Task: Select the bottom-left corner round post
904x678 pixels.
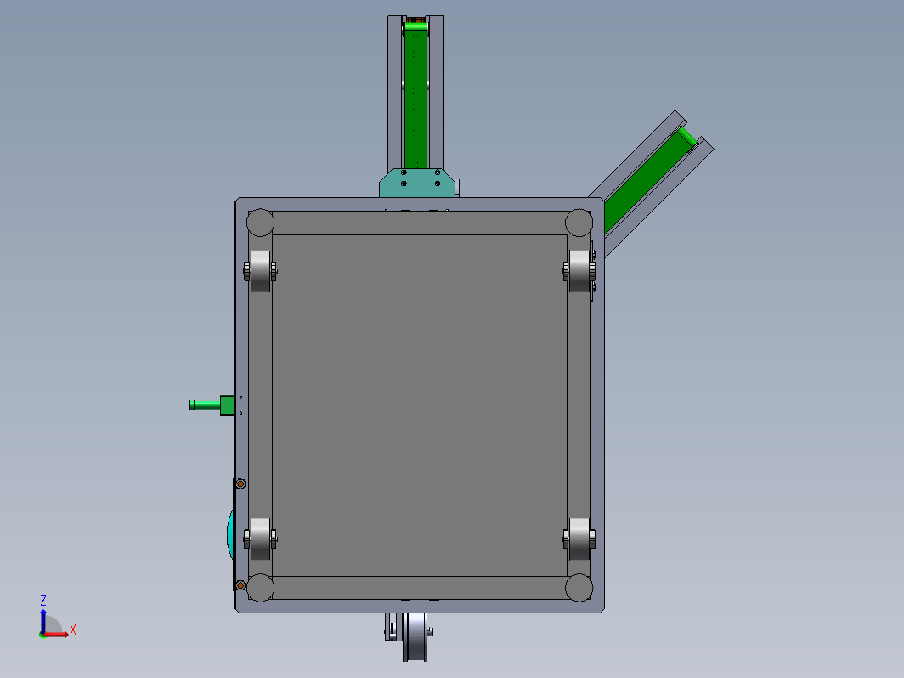Action: 260,587
